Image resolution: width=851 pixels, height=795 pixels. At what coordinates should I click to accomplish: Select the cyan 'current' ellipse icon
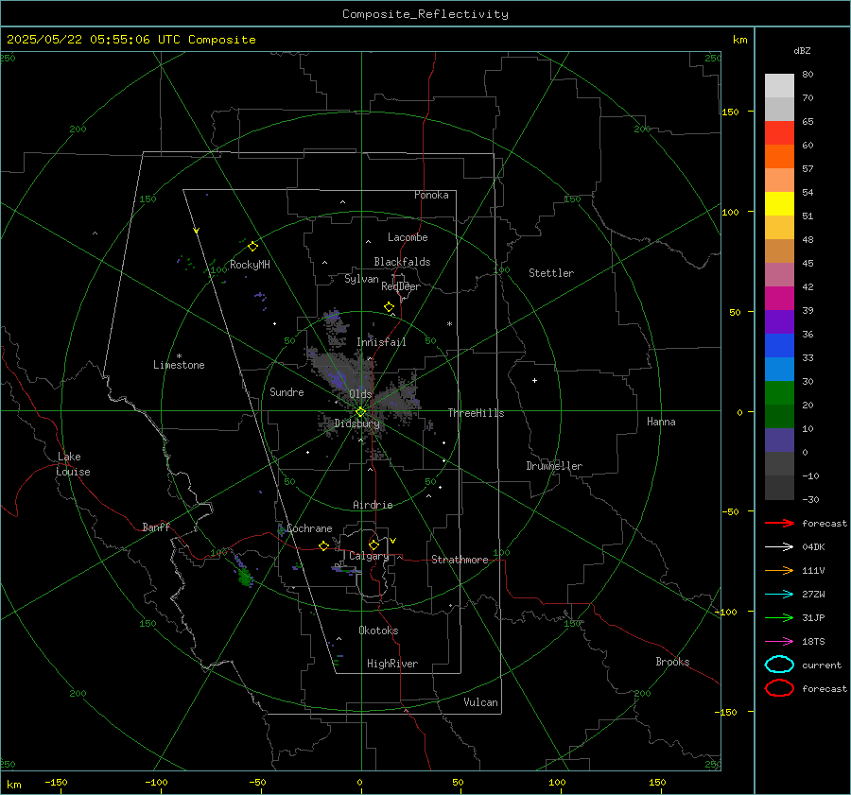779,665
